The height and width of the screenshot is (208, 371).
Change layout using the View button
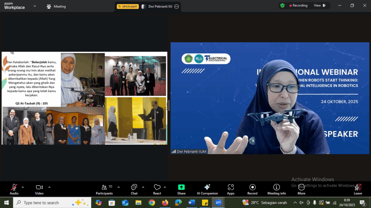320,5
